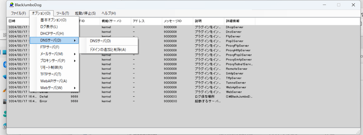The image size is (363, 135).
Task: Select the ログ表示(L) menu entry
Action: coord(54,27)
